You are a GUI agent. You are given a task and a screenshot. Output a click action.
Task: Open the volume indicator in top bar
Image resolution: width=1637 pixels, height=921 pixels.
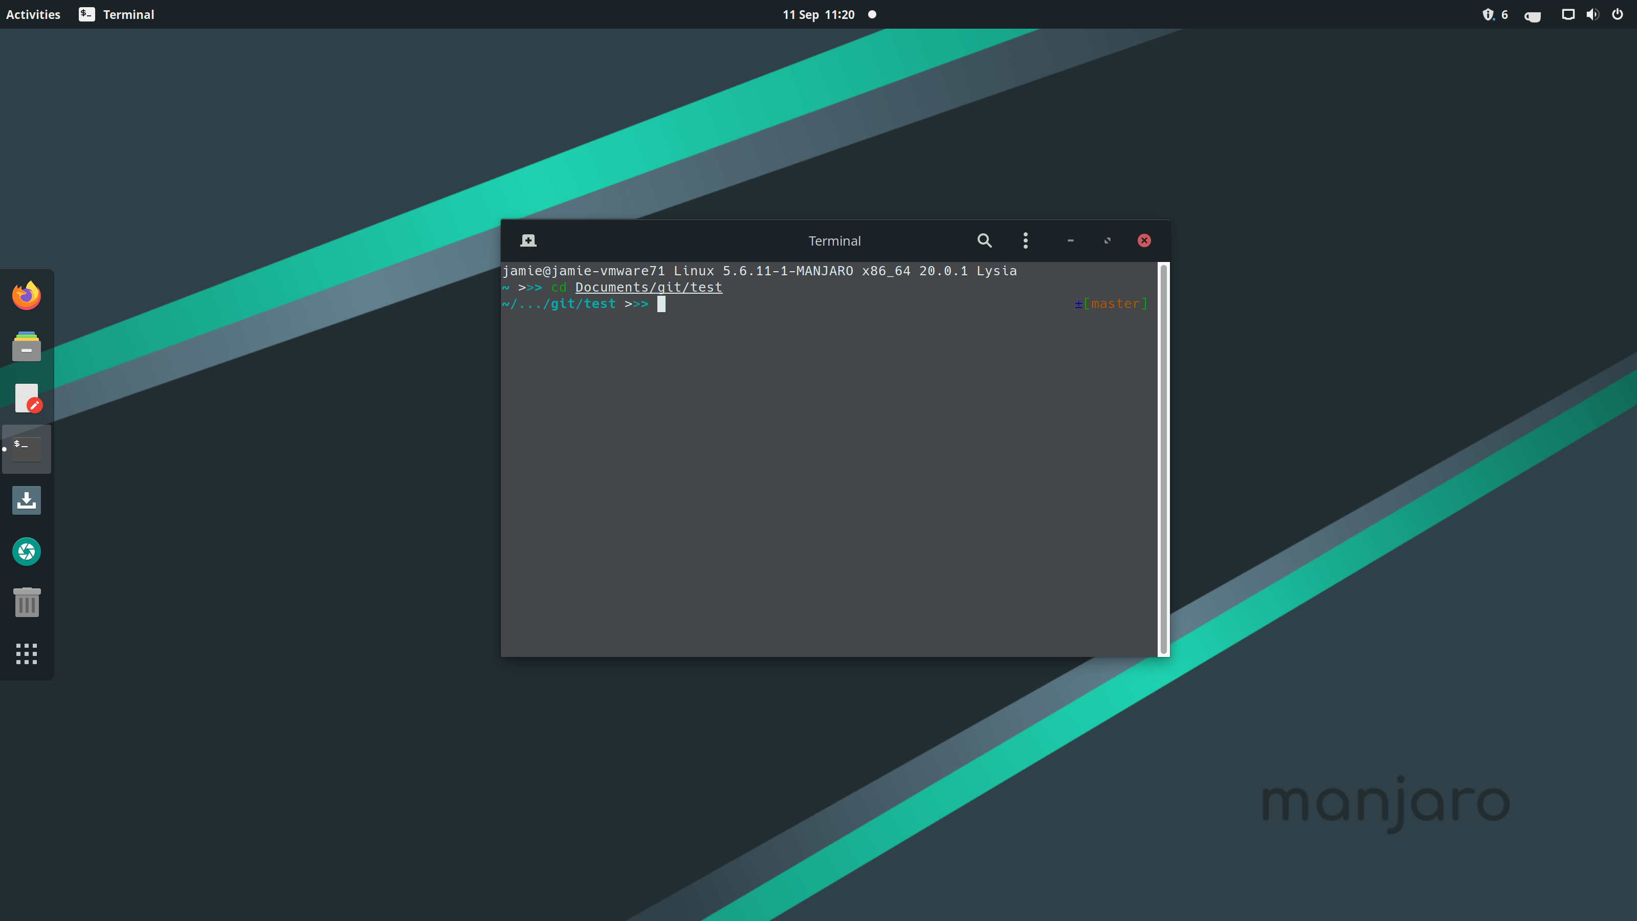click(1592, 14)
